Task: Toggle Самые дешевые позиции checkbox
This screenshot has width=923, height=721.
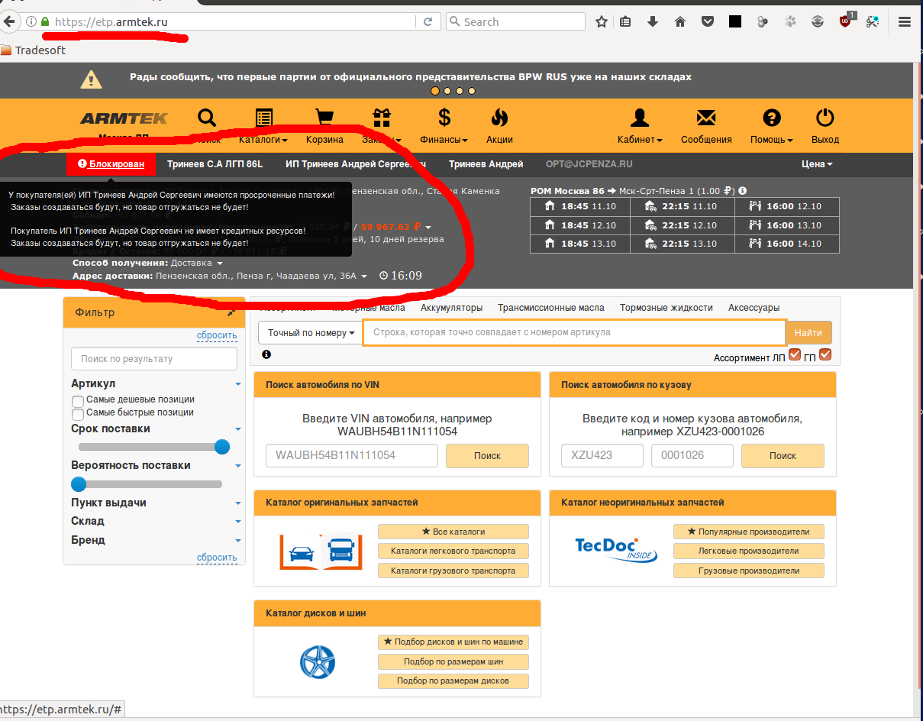Action: (x=77, y=401)
